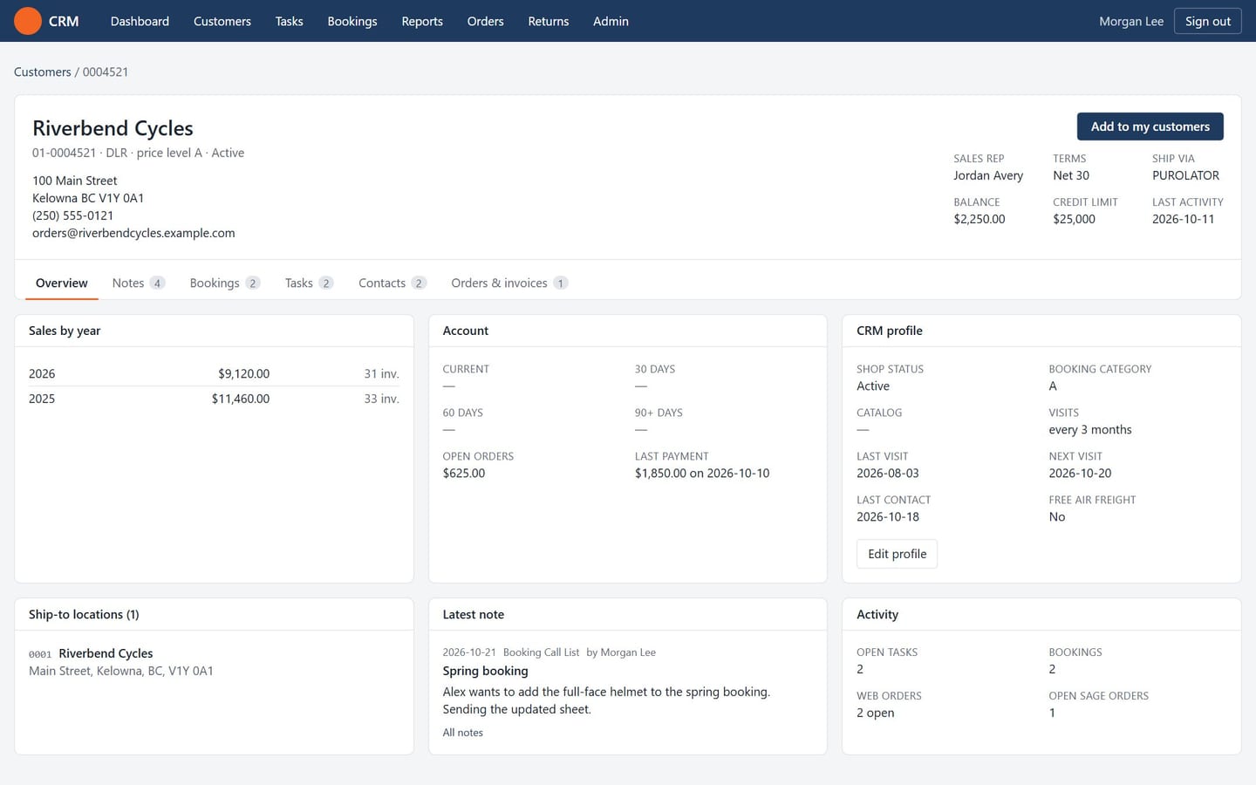The image size is (1256, 785).
Task: Click the customer code line 01-0004521
Action: coord(138,153)
